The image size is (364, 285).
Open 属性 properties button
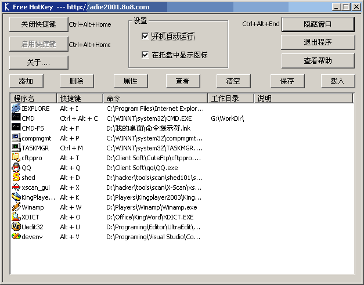(x=131, y=81)
